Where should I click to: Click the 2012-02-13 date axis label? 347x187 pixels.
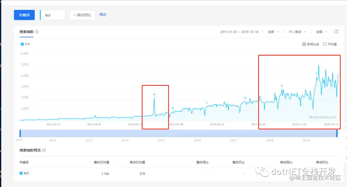(x=53, y=124)
